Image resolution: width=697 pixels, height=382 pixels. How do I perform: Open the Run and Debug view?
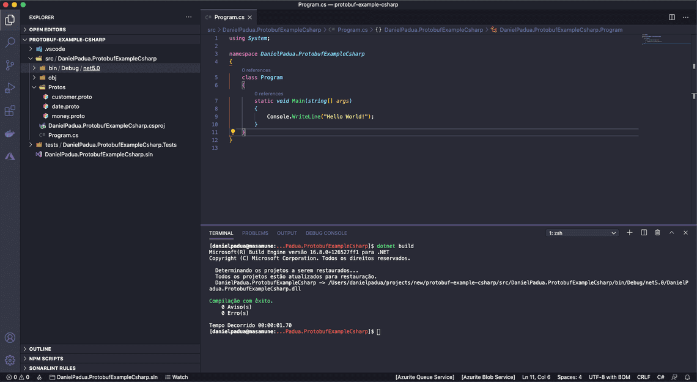point(10,87)
